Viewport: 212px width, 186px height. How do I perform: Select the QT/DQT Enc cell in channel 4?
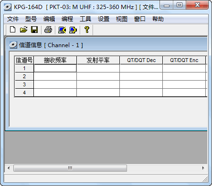pyautogui.click(x=184, y=93)
